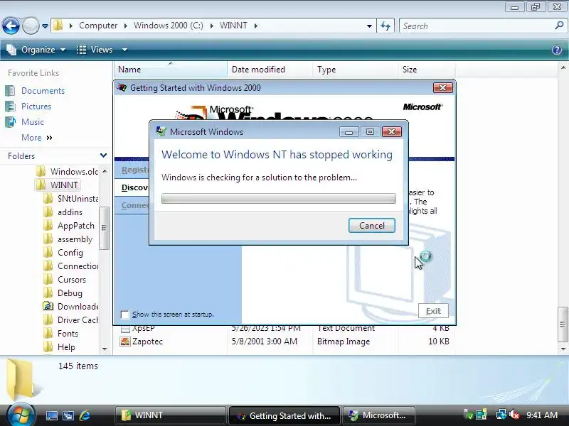Select Debug folder in tree
The width and height of the screenshot is (569, 426).
pyautogui.click(x=63, y=293)
